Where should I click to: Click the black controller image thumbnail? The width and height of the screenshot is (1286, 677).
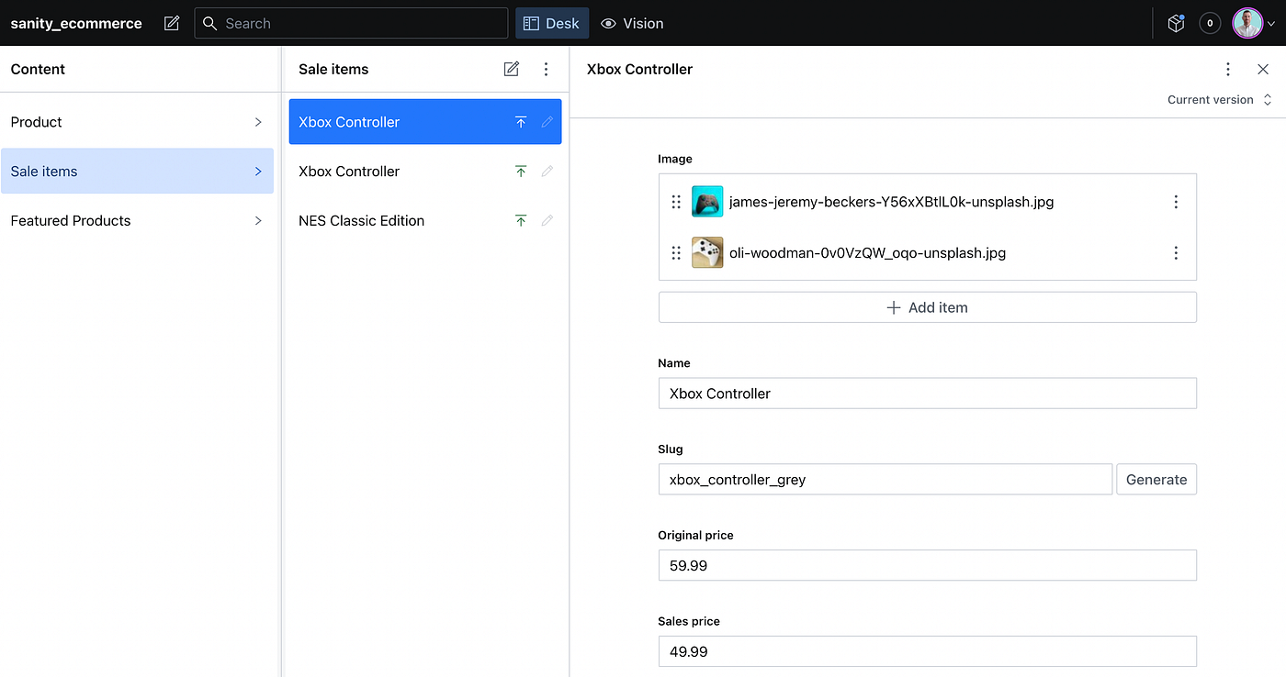coord(707,202)
